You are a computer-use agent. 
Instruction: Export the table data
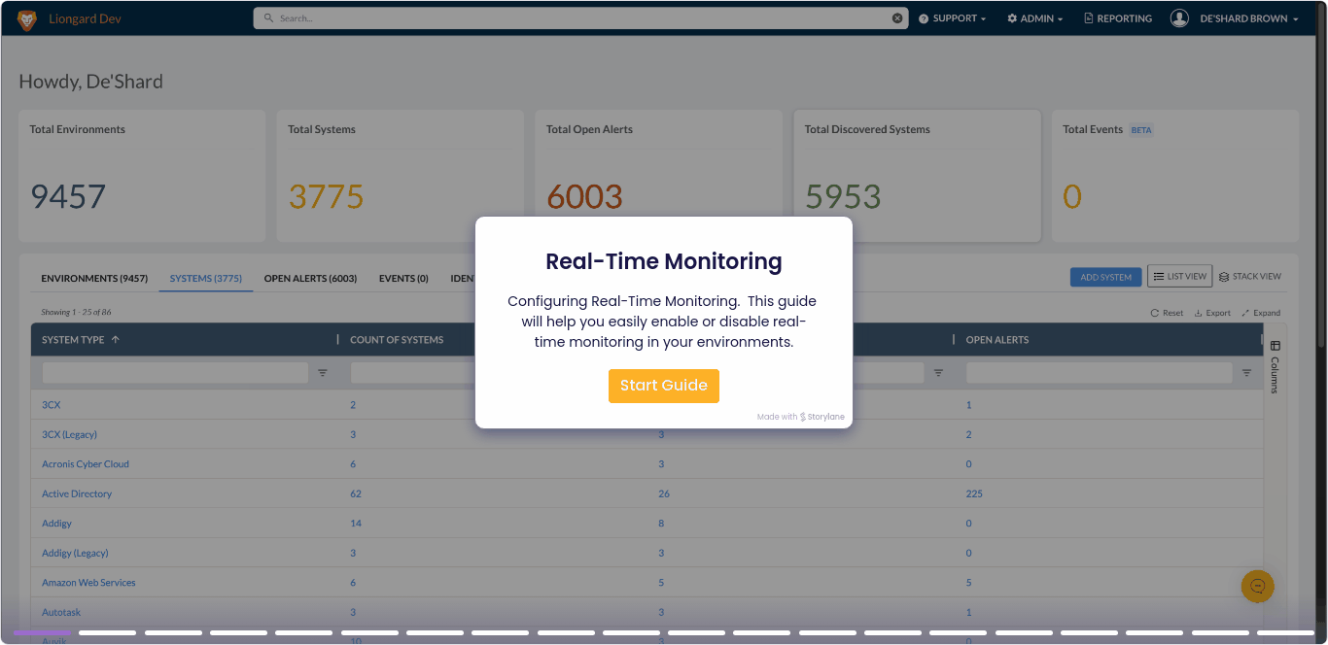pos(1212,313)
